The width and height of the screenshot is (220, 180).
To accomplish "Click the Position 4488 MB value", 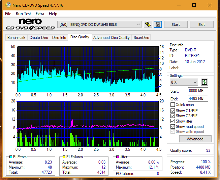I will 203,167.
